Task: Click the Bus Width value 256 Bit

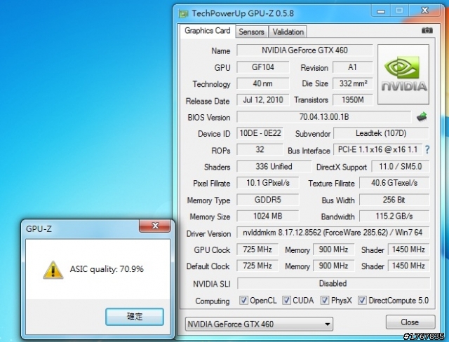Action: point(394,200)
